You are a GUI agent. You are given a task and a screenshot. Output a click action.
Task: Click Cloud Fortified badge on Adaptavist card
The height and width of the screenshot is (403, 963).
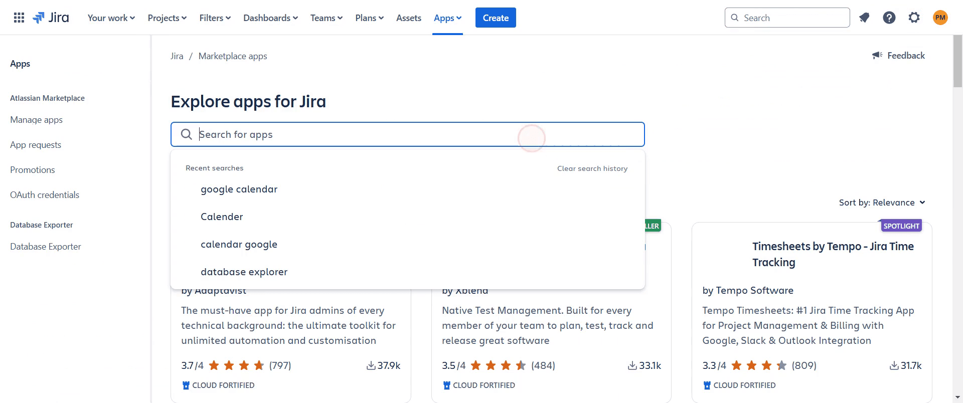pos(218,385)
